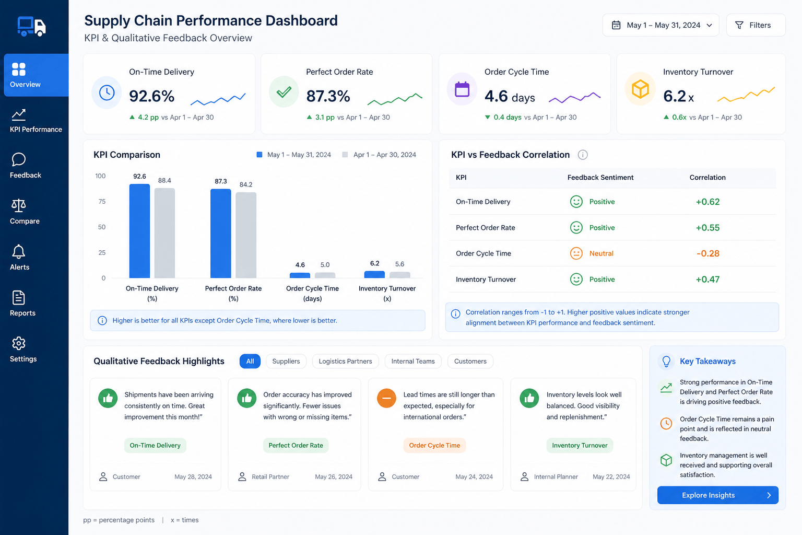Select the Internal Teams filter tab
This screenshot has height=535, width=802.
(413, 361)
